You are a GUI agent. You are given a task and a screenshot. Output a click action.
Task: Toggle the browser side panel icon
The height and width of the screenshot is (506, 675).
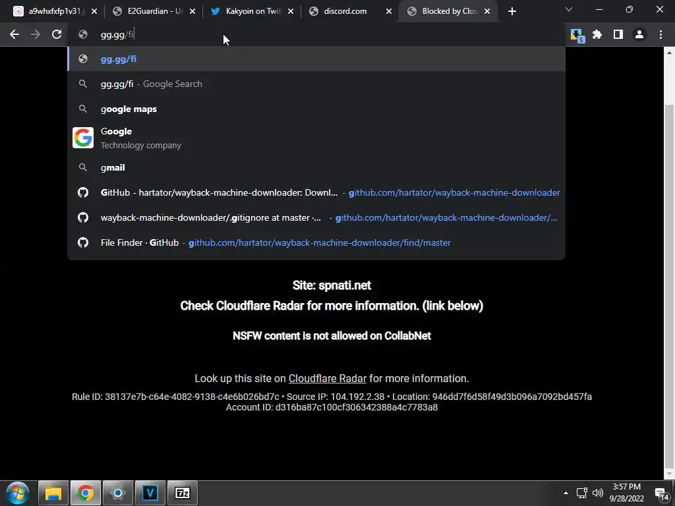click(618, 34)
